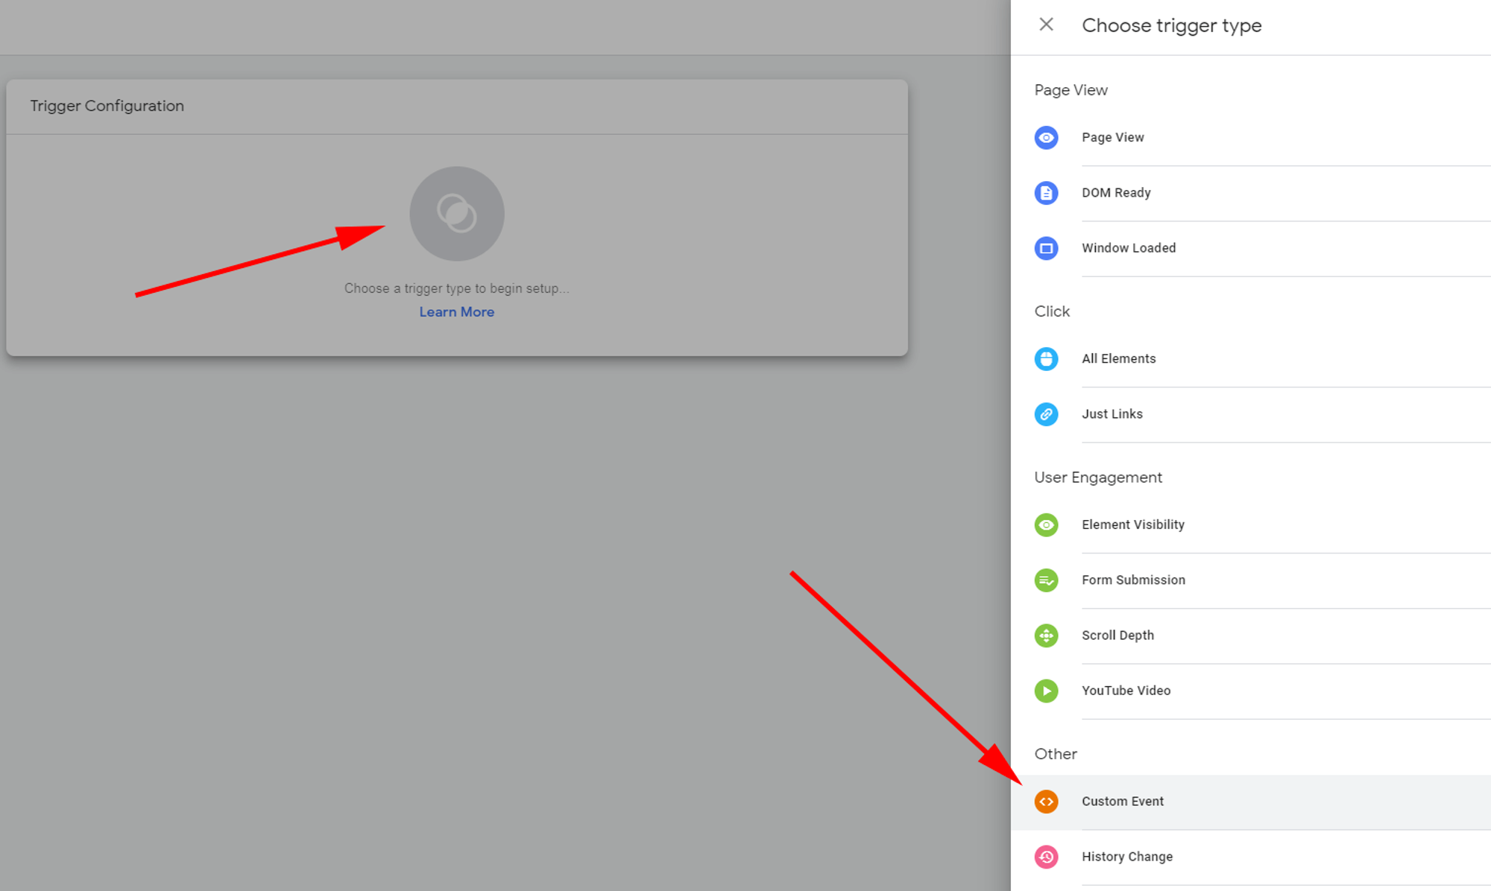Viewport: 1491px width, 891px height.
Task: Click the Element Visibility green eye icon
Action: 1046,525
